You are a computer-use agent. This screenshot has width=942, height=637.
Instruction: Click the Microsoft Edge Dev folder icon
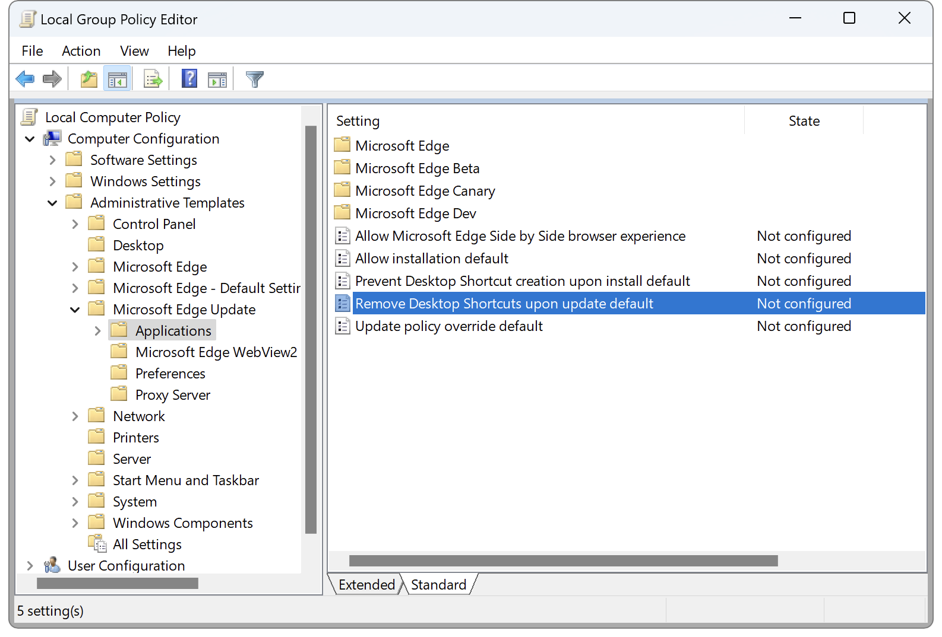coord(342,212)
